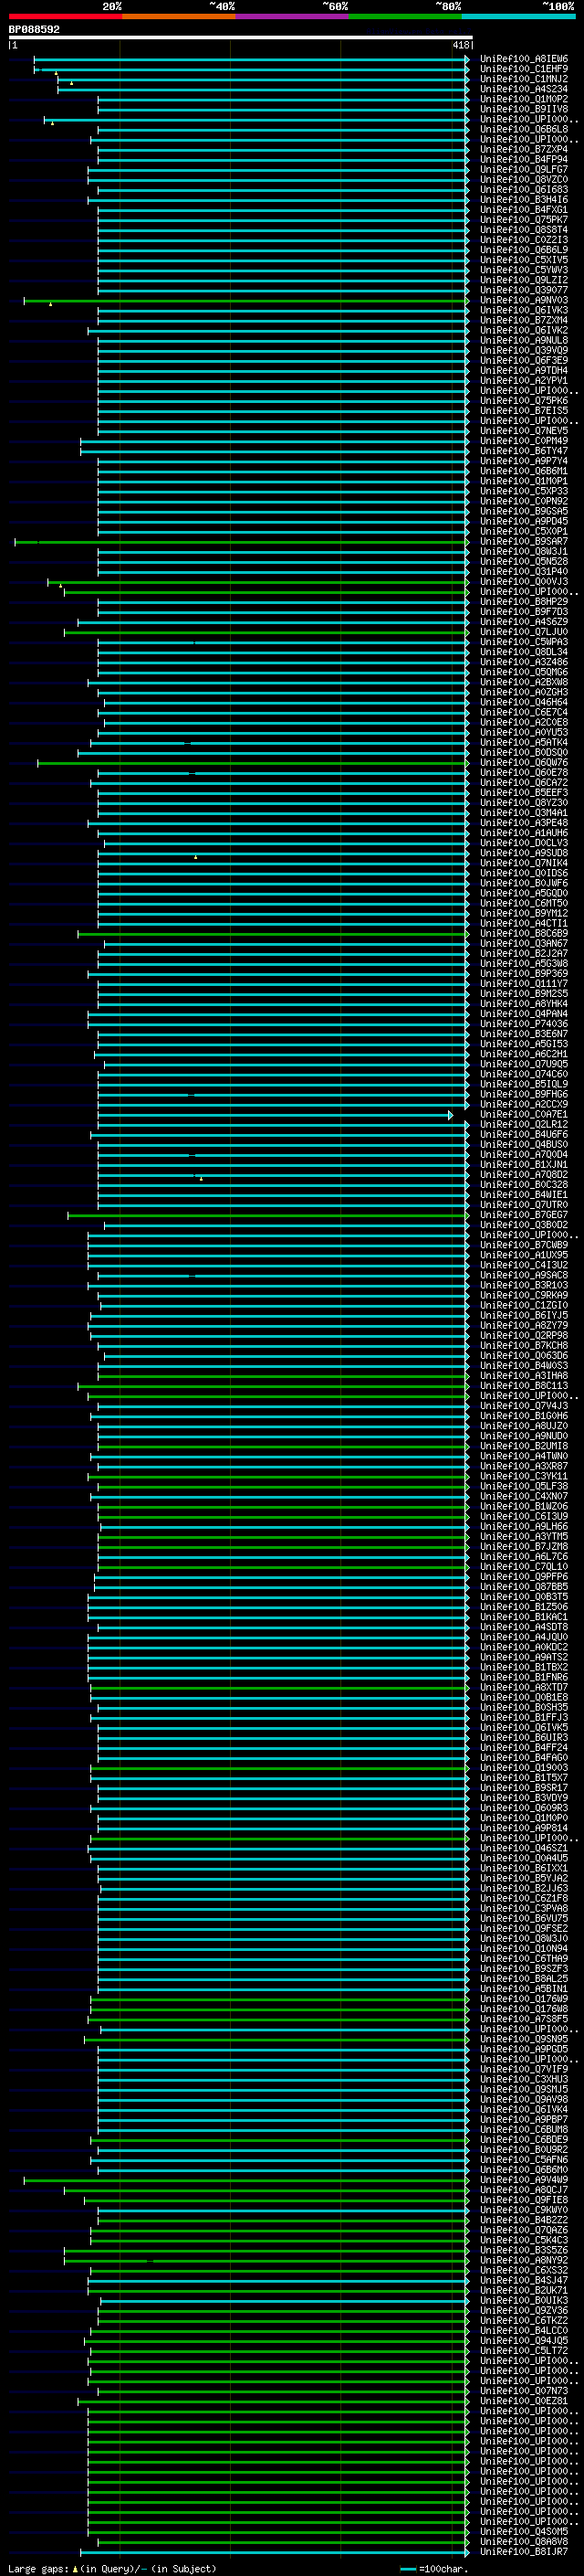The image size is (584, 2576).
Task: Click label UniRef100_Q6B6L8
Action: pos(524,129)
